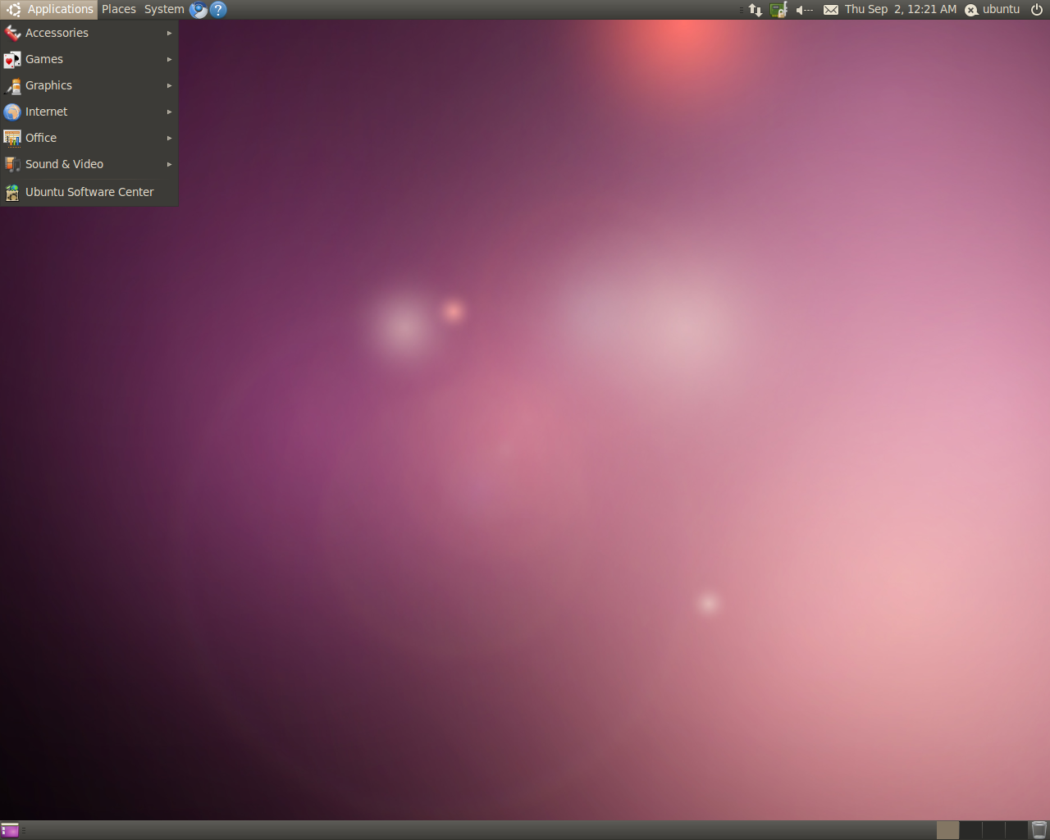This screenshot has width=1050, height=840.
Task: Select a workspace in the bottom-right switcher
Action: (947, 829)
